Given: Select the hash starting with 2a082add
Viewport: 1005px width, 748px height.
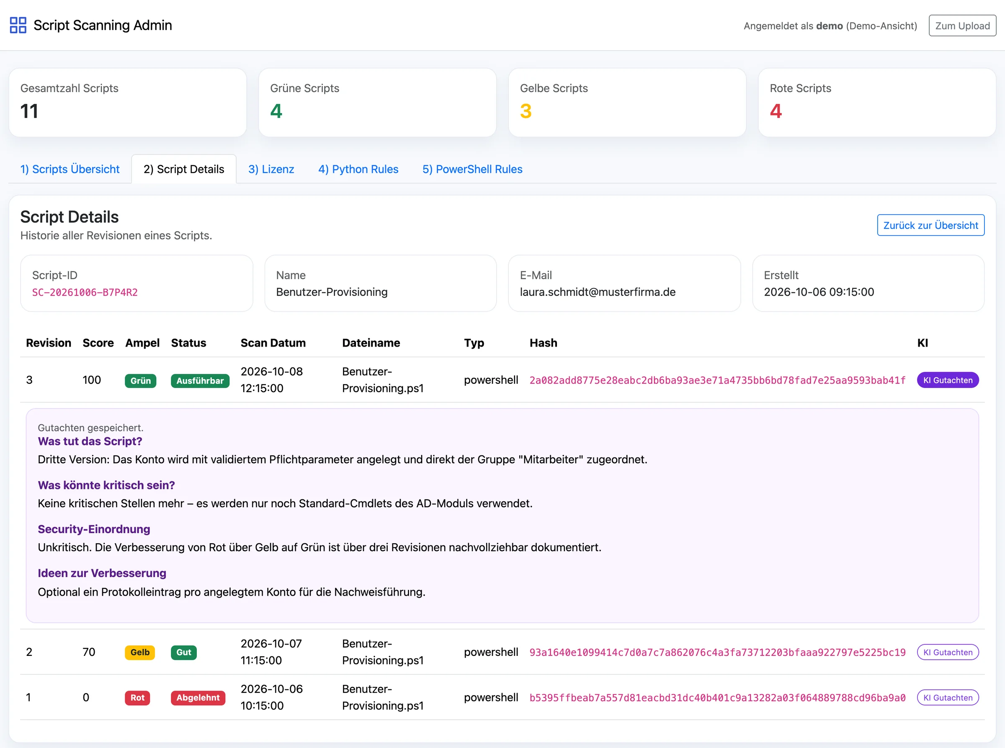Looking at the screenshot, I should pos(717,380).
